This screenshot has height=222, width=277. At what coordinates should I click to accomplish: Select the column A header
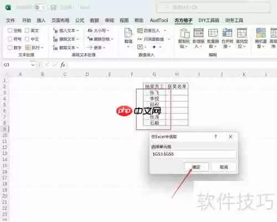[x=20, y=74]
